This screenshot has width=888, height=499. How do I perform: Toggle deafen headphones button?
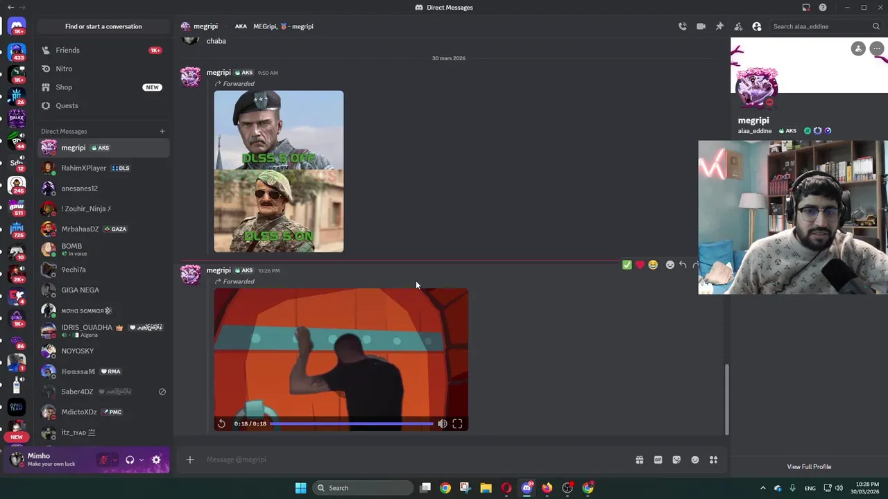pyautogui.click(x=130, y=459)
